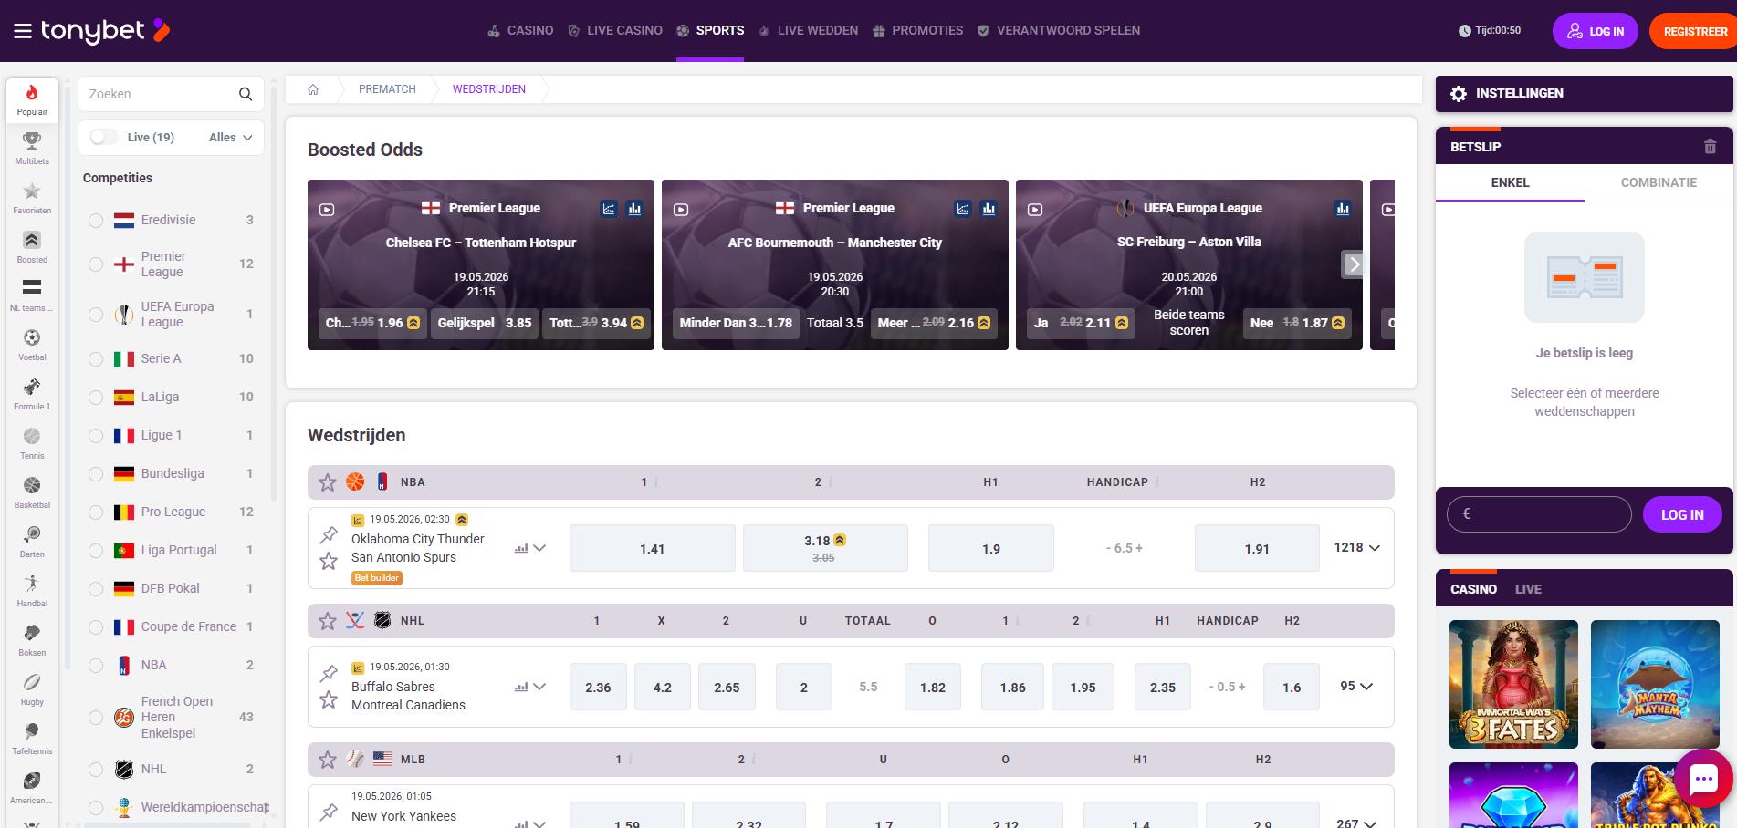The width and height of the screenshot is (1737, 828).
Task: Select the UEFA Europa League radio button
Action: click(x=96, y=315)
